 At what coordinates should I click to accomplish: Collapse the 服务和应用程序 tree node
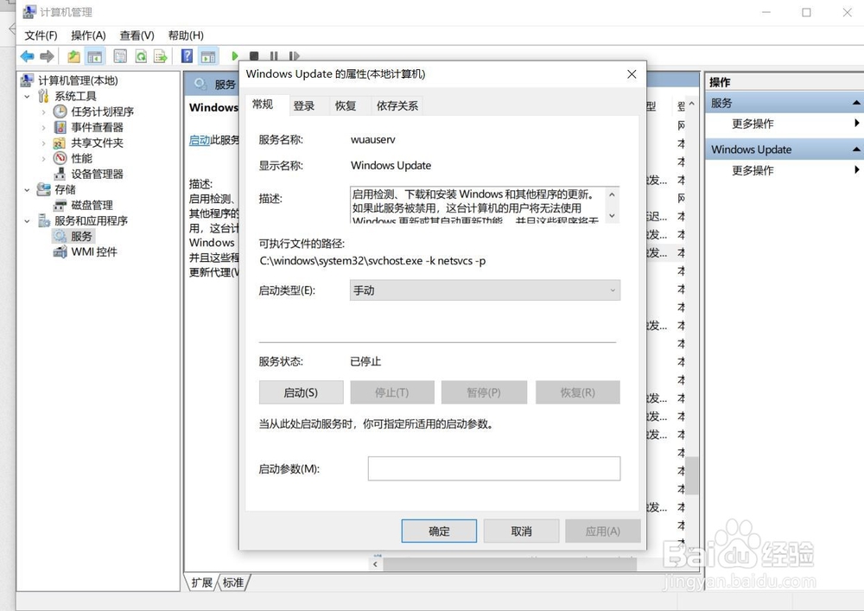pos(27,221)
